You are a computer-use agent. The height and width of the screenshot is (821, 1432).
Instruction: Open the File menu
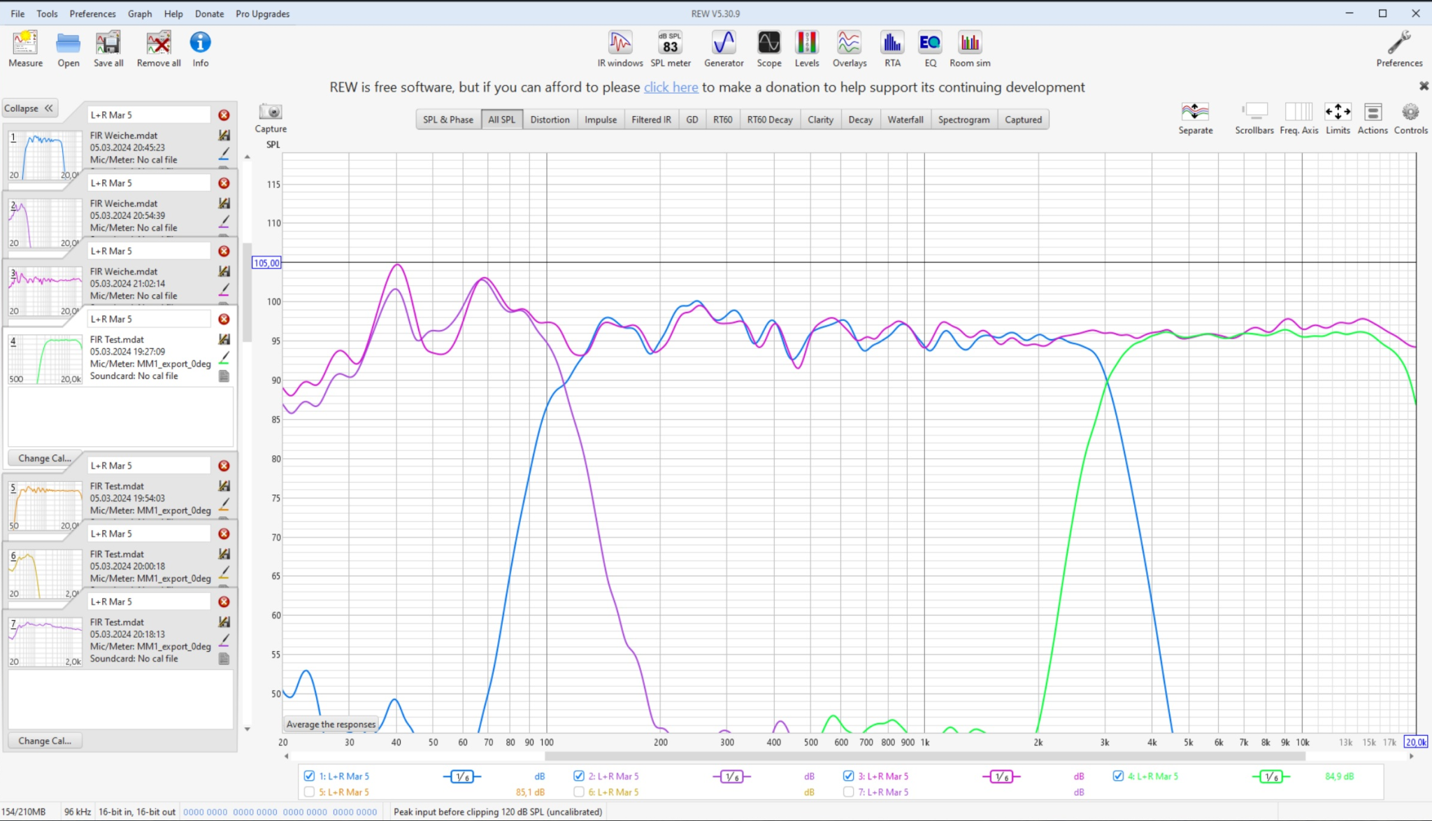click(x=17, y=13)
